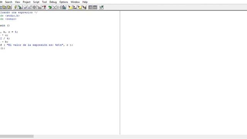This screenshot has height=139, width=247.
Task: Click the tiled window layout icon
Action: 95,7
